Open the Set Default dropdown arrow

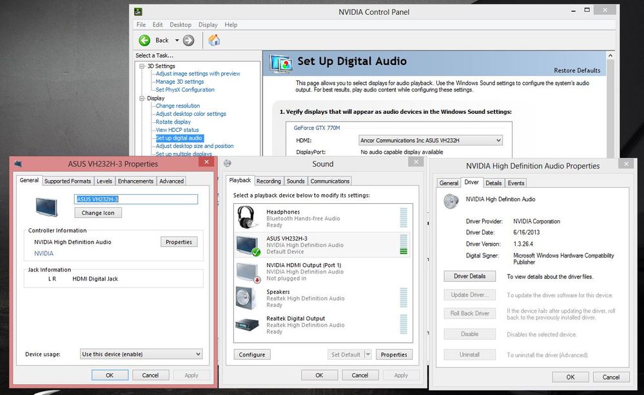367,354
